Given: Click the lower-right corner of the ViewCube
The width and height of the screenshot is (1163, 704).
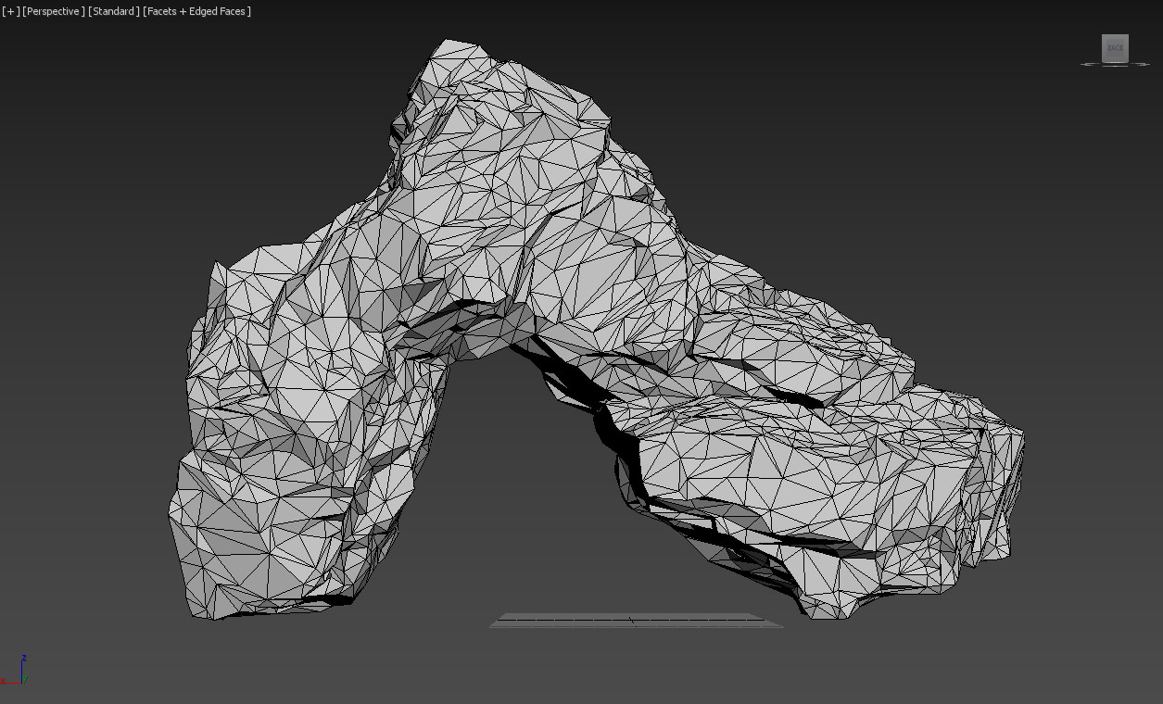Looking at the screenshot, I should point(1128,61).
